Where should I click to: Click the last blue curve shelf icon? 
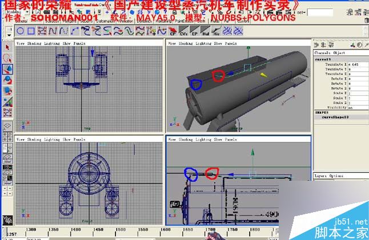point(238,31)
